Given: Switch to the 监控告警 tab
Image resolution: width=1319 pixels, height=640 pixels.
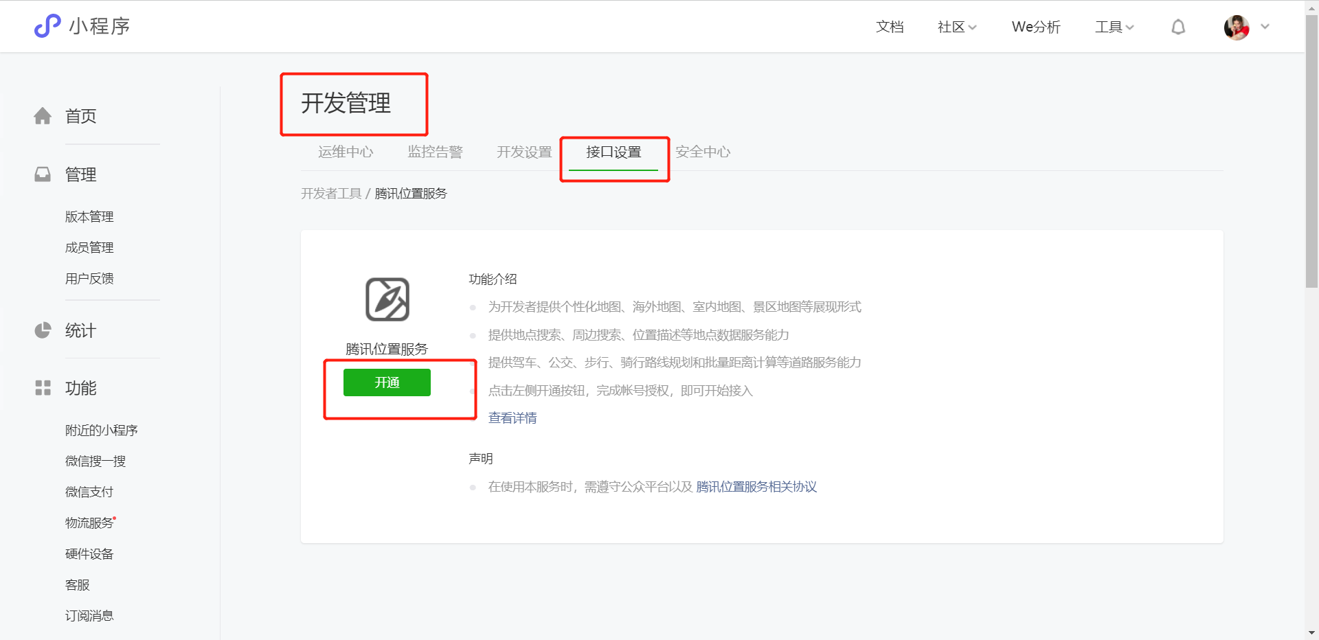Looking at the screenshot, I should click(x=435, y=152).
